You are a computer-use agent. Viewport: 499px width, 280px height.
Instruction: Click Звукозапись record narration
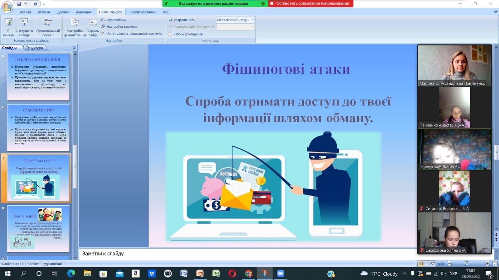point(113,20)
